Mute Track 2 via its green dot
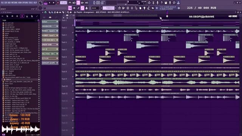The image size is (242, 136). coord(73,32)
